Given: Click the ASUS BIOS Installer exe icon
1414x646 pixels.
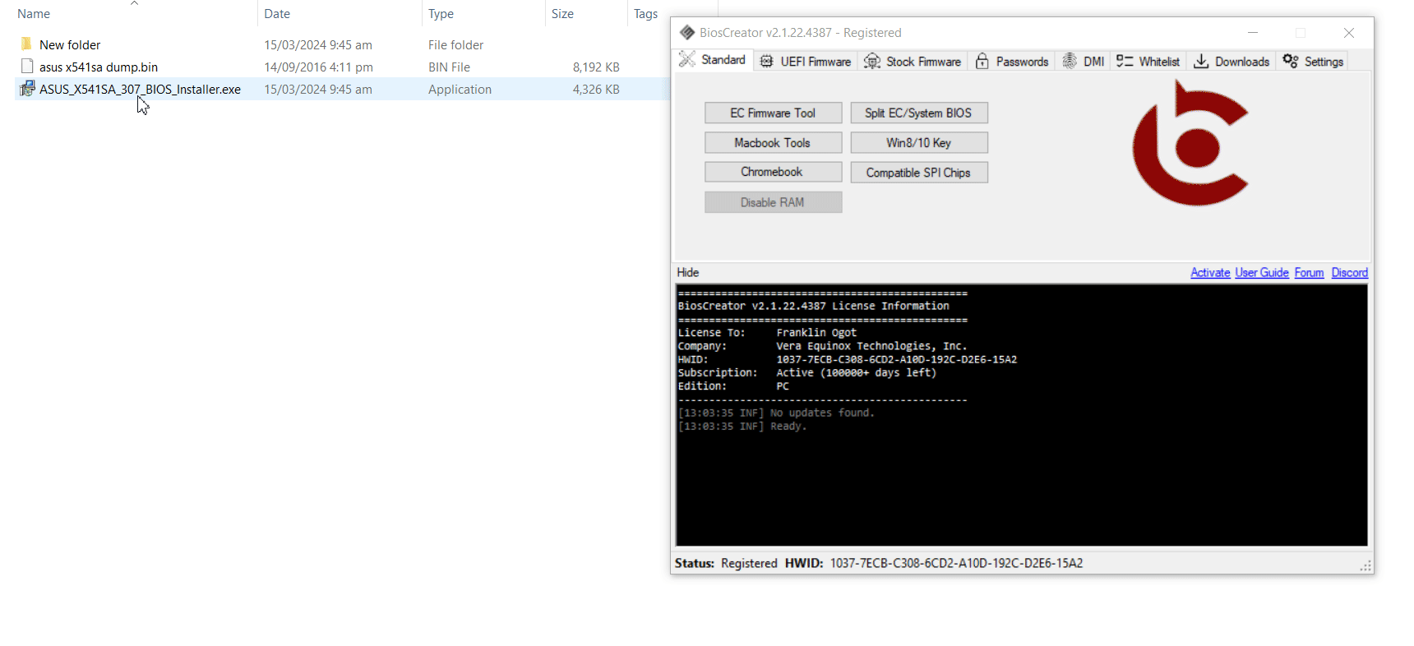Looking at the screenshot, I should tap(27, 88).
